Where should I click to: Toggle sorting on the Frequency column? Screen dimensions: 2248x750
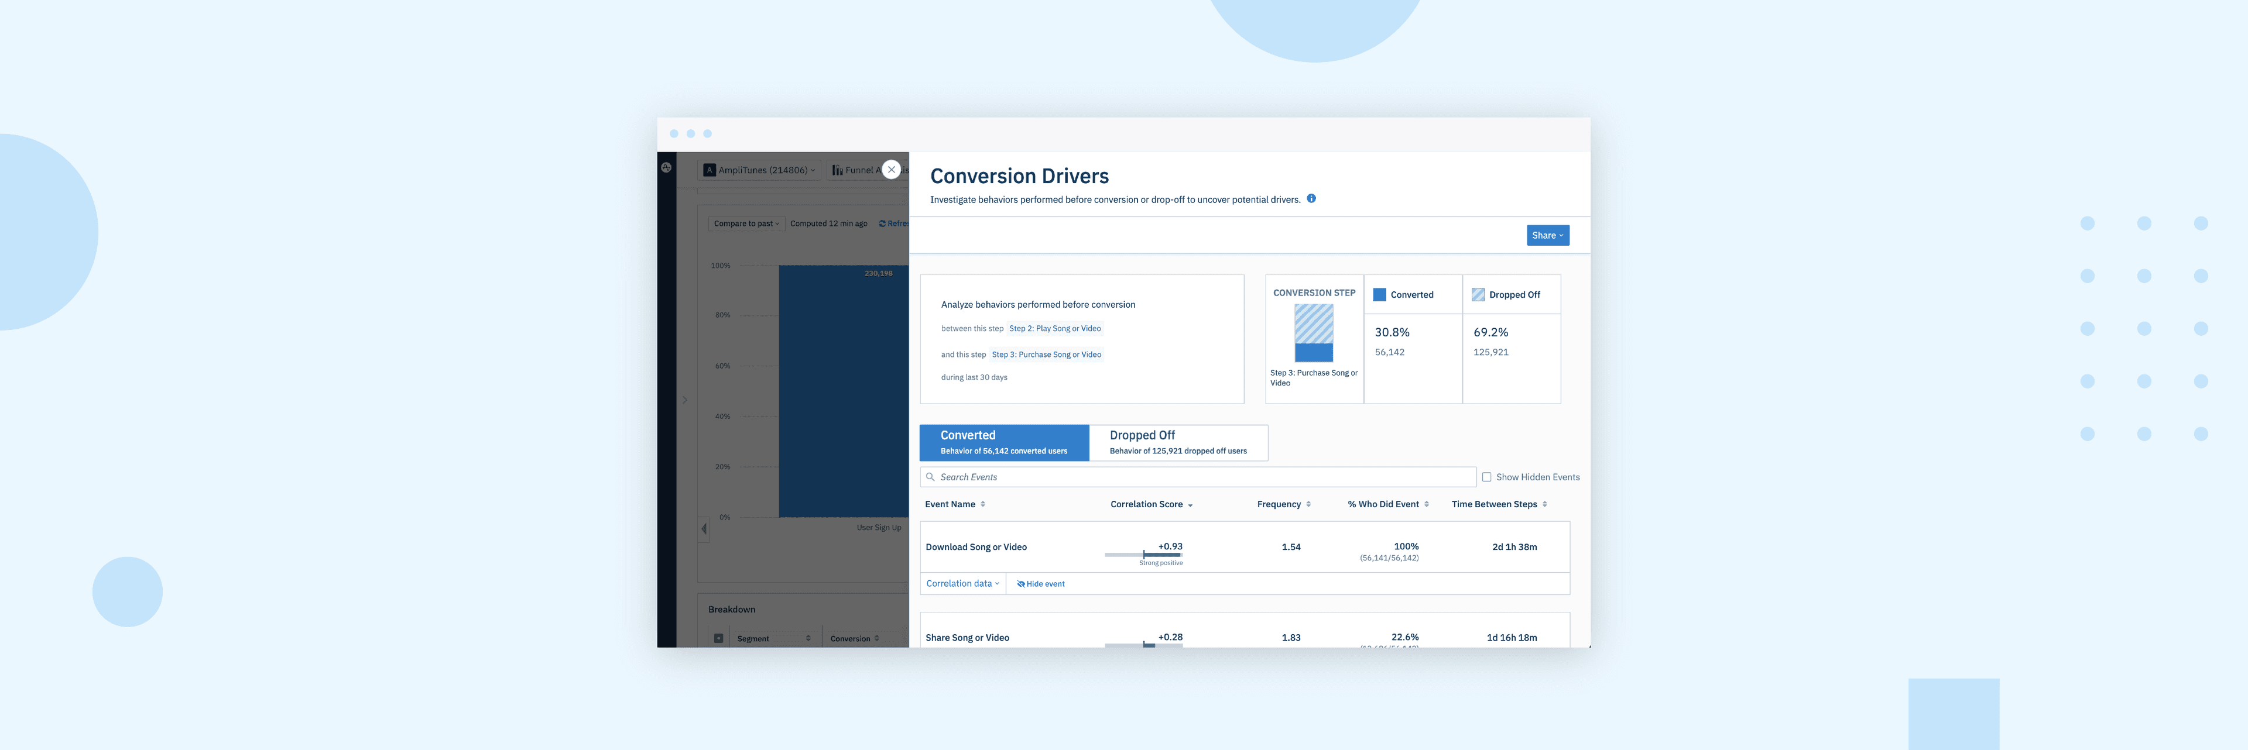tap(1308, 505)
